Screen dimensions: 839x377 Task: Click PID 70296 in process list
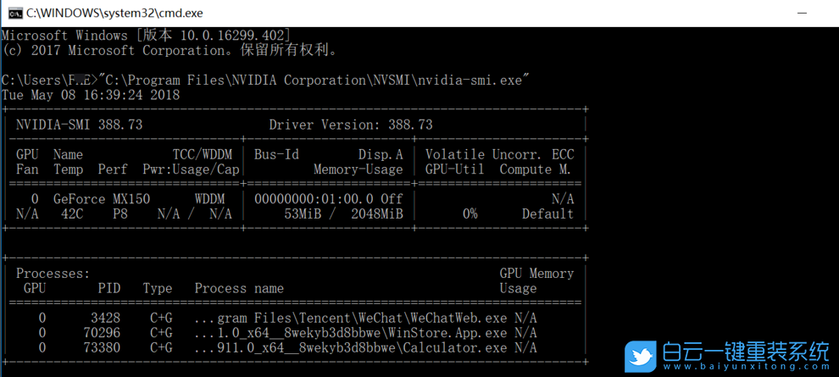tap(102, 333)
